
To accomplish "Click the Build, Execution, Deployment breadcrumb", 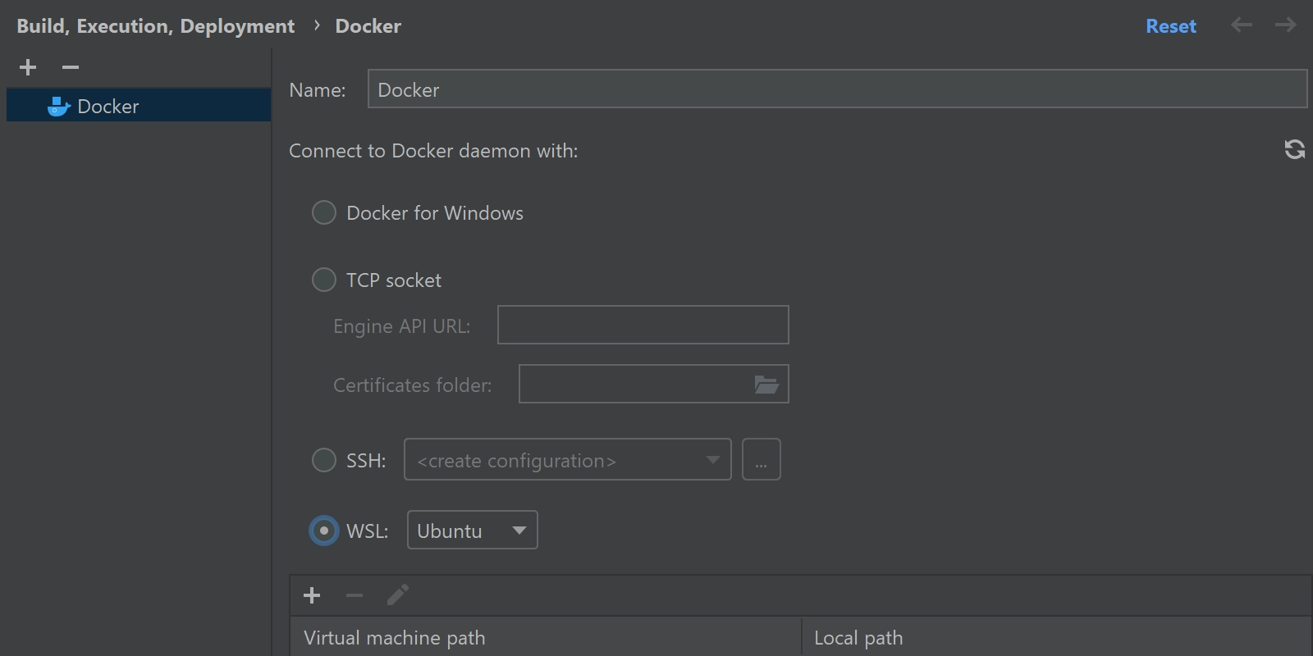I will pos(156,26).
